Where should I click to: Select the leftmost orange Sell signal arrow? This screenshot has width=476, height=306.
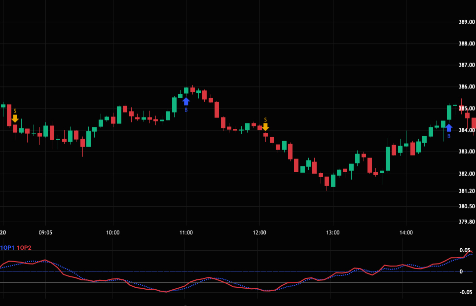point(15,118)
